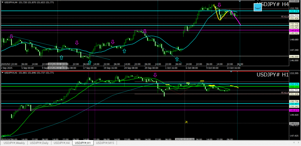
Task: Click the leftmost cyan up arrow on H4 chart
Action: (61, 57)
